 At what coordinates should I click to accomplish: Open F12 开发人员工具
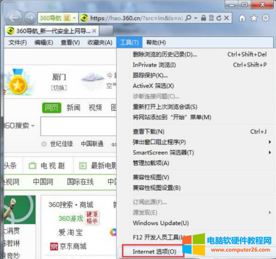coord(159,237)
